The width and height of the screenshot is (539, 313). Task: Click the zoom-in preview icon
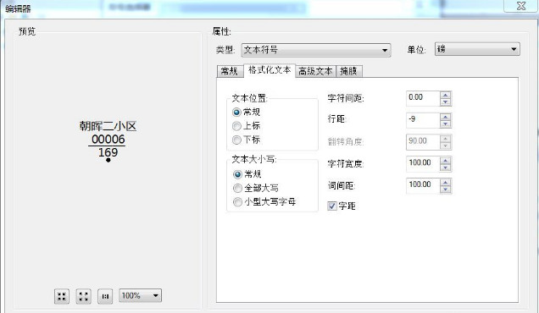point(62,296)
